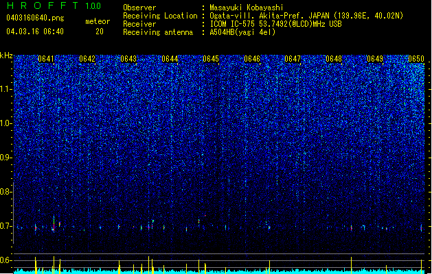The image size is (432, 274).
Task: Click the 0641 time marker
Action: coord(46,59)
